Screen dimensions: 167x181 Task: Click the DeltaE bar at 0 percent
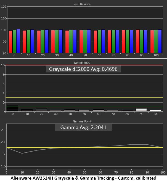click(12, 108)
